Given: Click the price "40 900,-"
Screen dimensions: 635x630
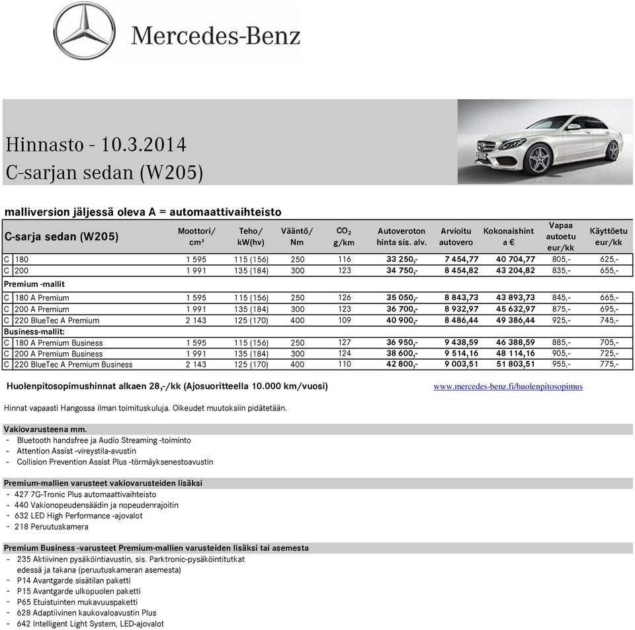Looking at the screenshot, I should [x=402, y=321].
